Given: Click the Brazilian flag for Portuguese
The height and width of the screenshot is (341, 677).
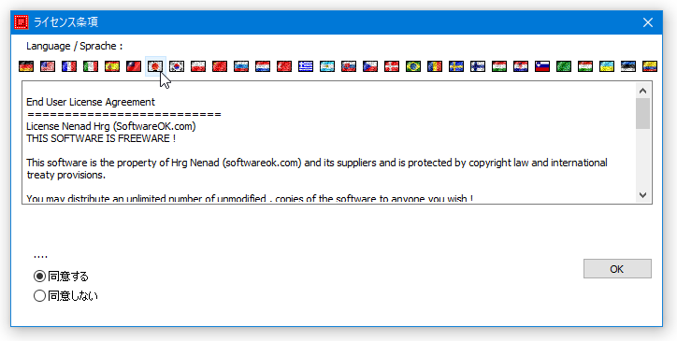Looking at the screenshot, I should coord(413,66).
